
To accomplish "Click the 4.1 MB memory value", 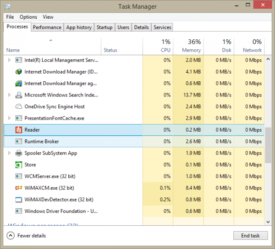I will [193, 72].
